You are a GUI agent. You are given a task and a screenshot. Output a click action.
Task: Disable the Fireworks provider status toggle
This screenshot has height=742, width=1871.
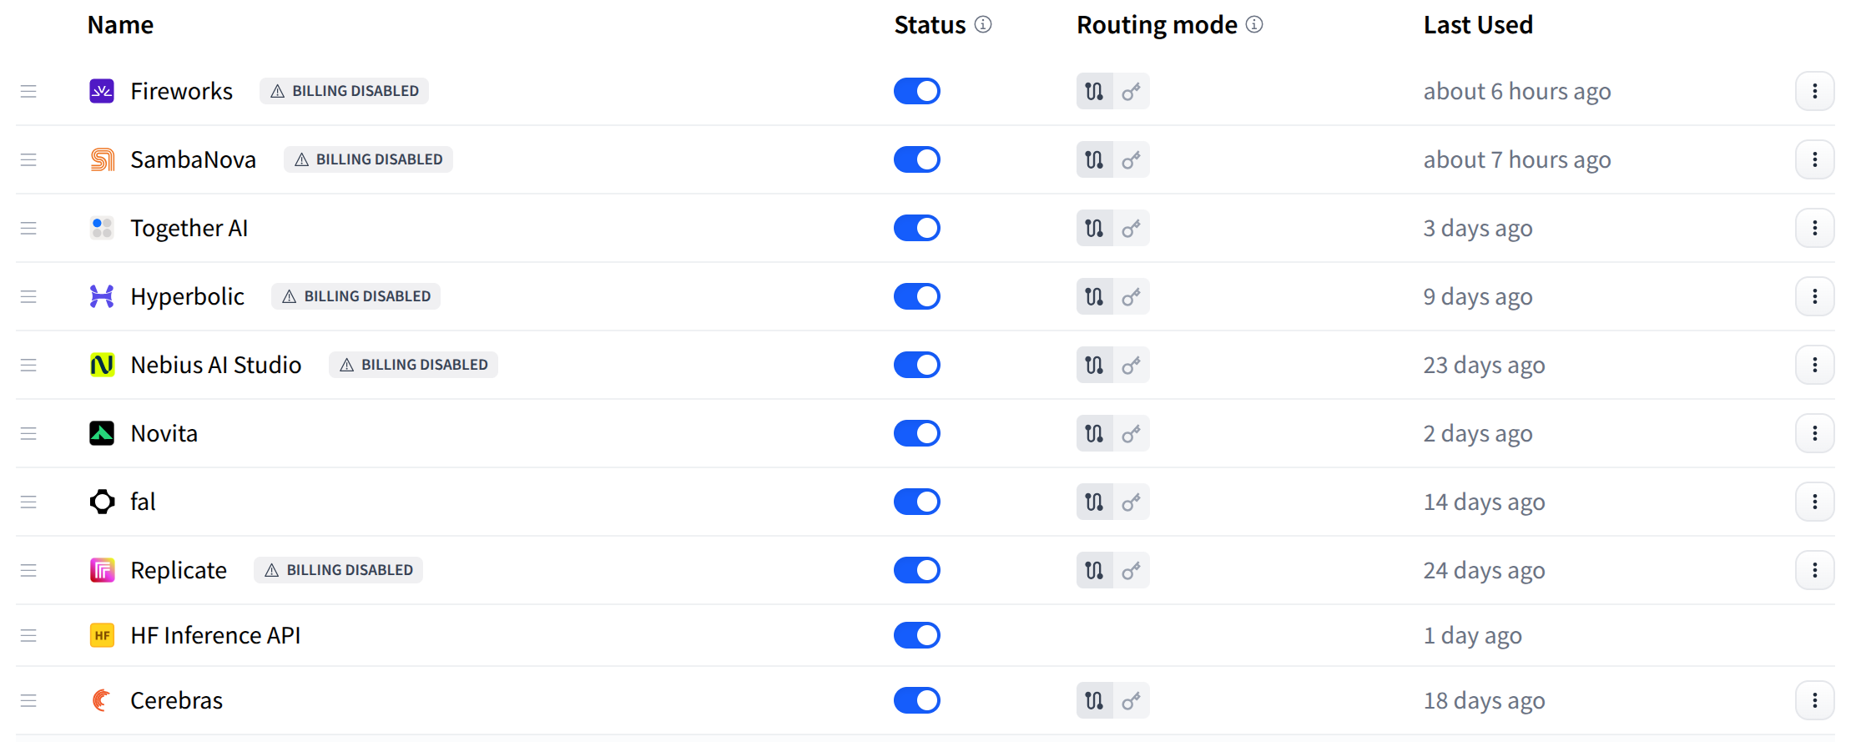(x=916, y=91)
